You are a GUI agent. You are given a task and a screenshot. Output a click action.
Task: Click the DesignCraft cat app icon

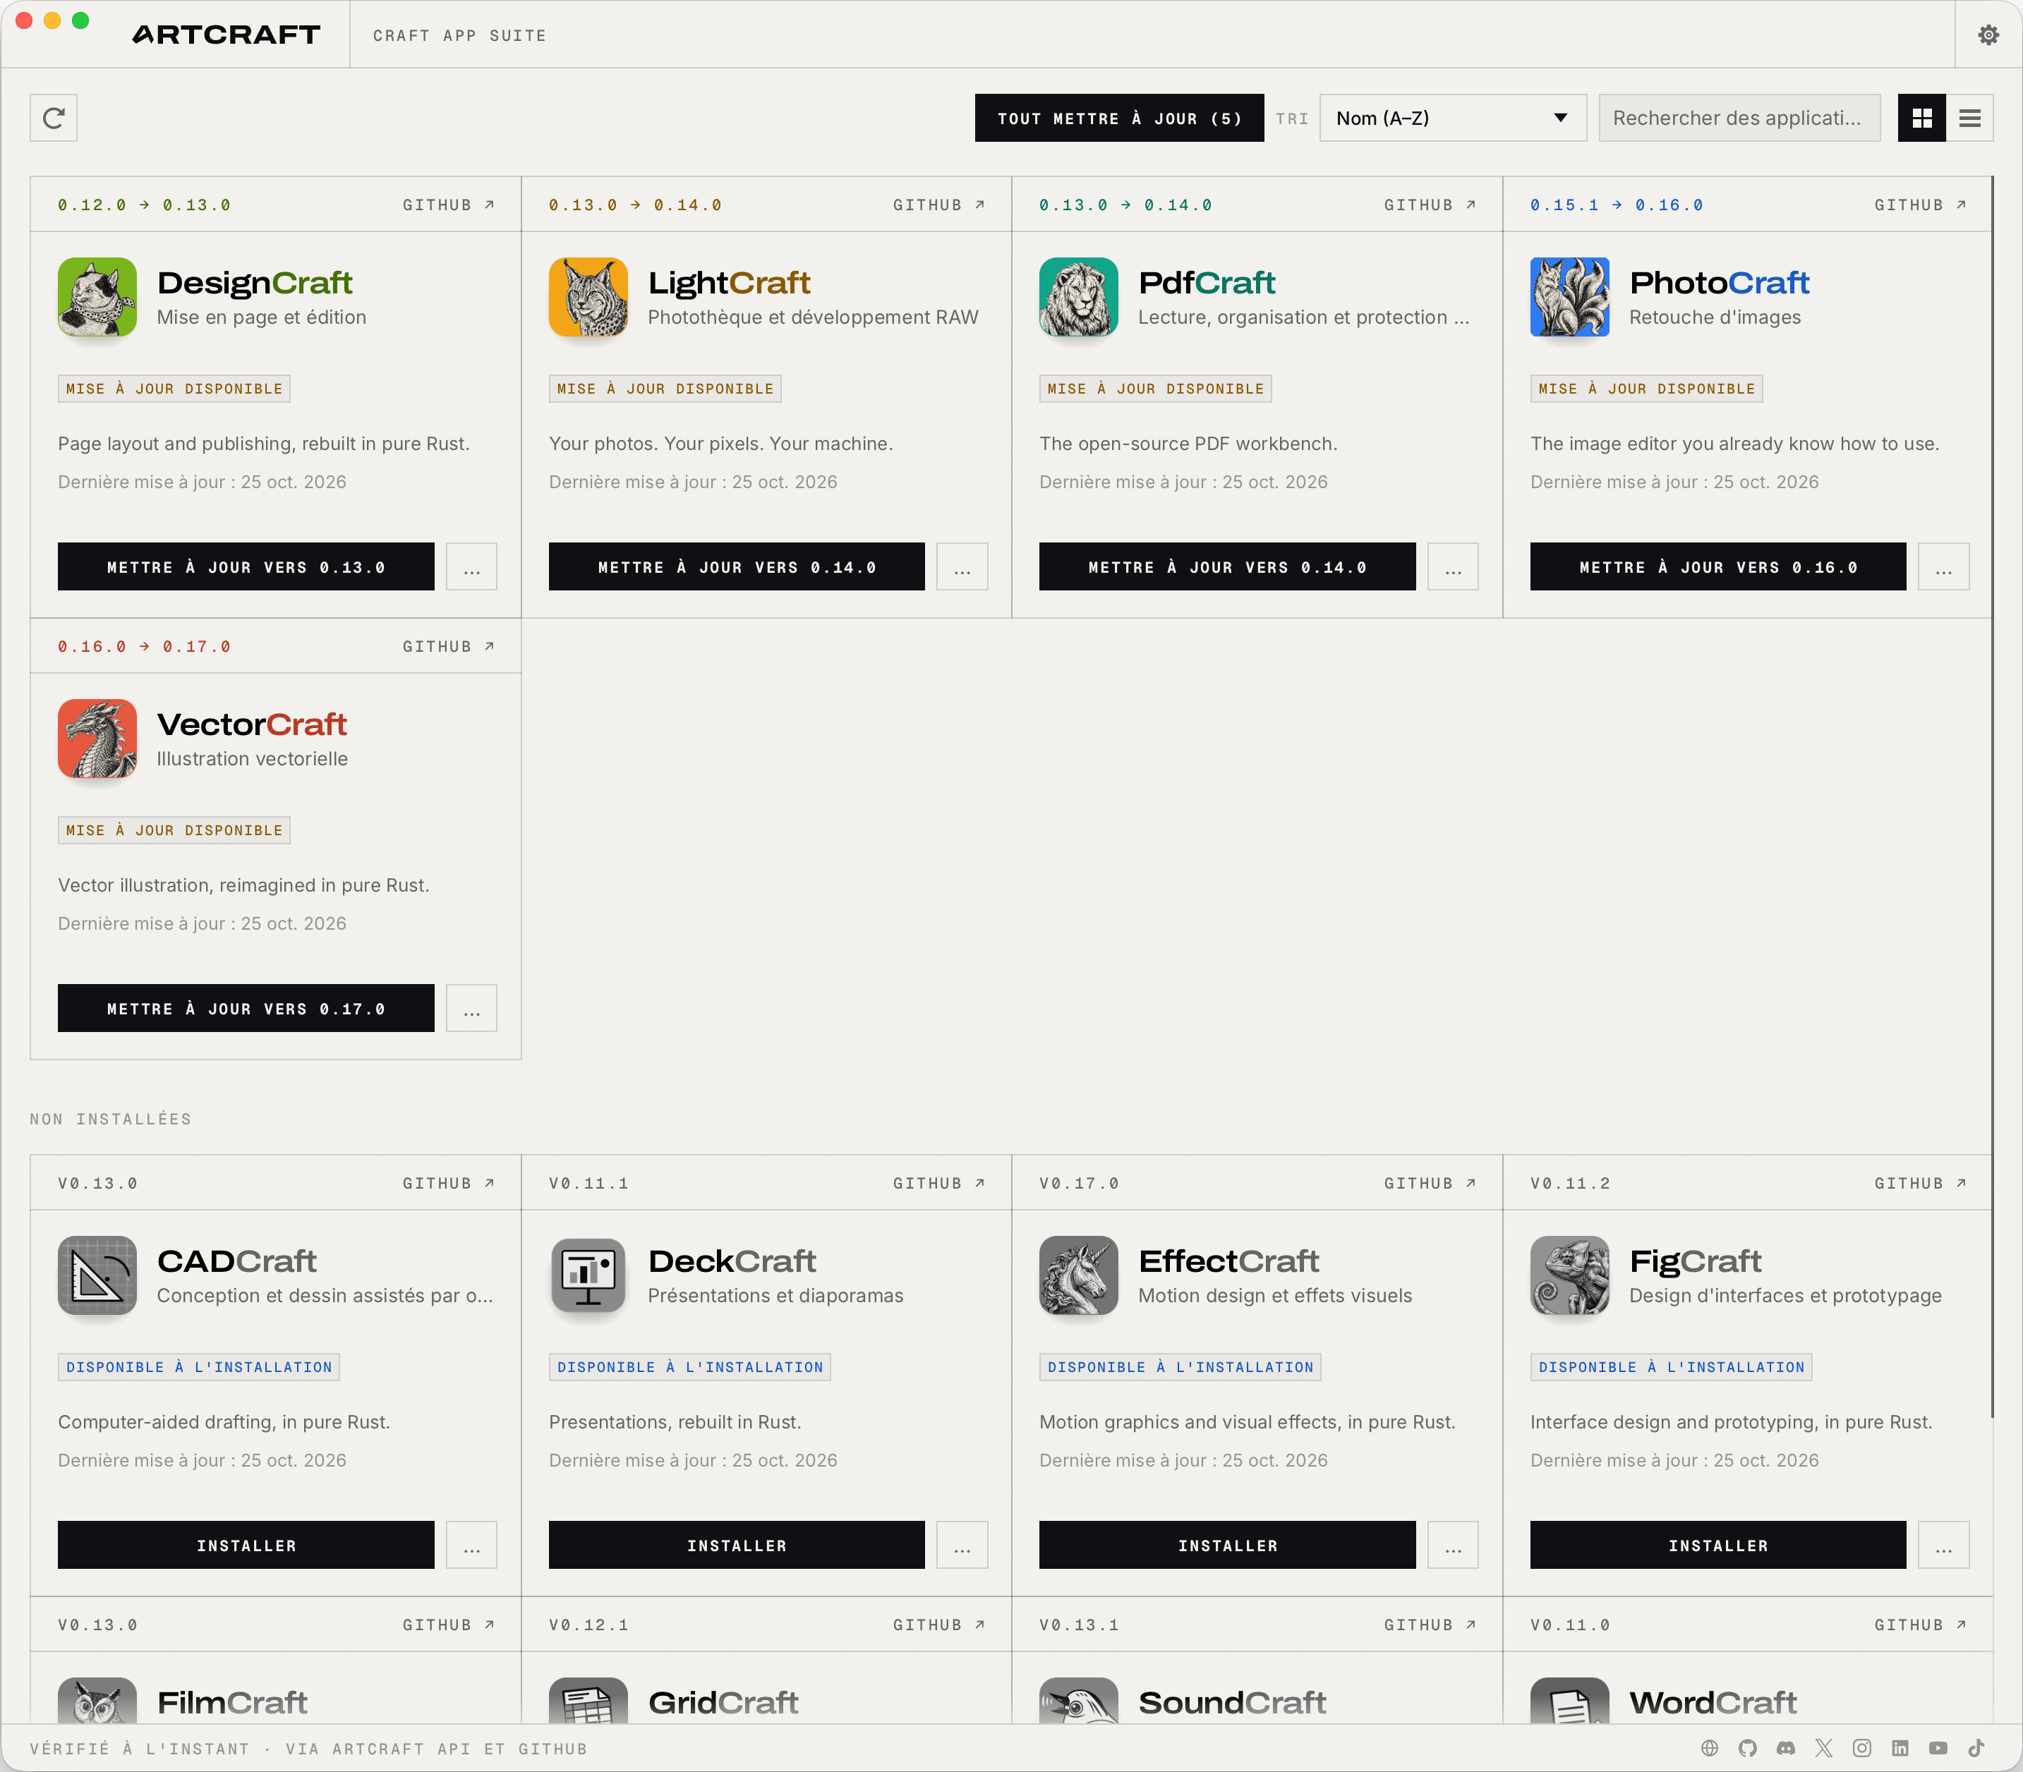97,297
